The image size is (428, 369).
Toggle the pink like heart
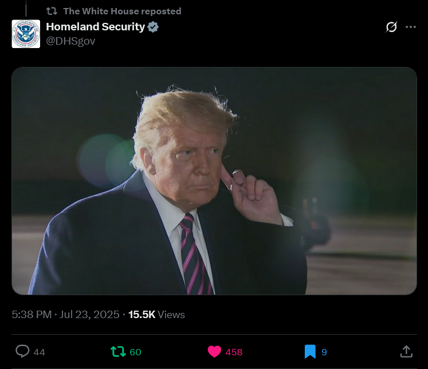coord(214,351)
